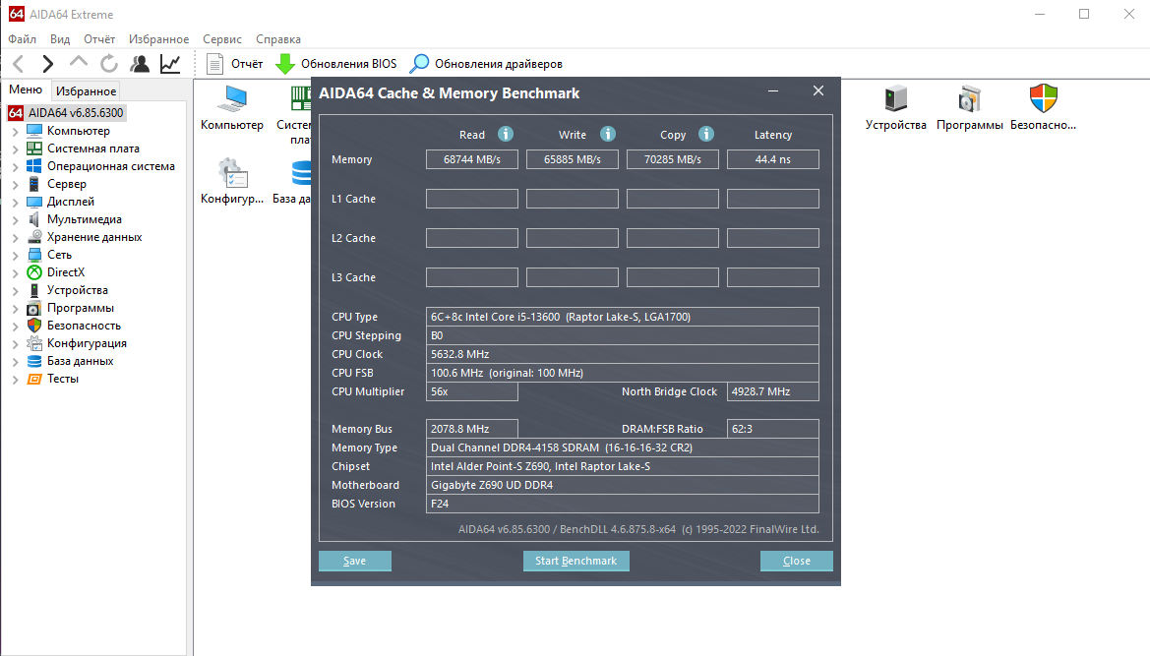Click the Write info icon
The image size is (1150, 656).
(x=607, y=134)
